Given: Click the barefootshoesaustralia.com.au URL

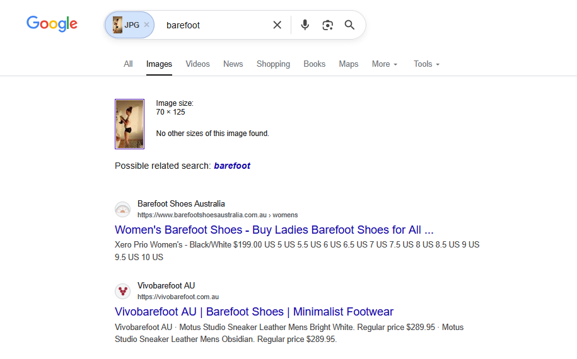Looking at the screenshot, I should click(218, 215).
